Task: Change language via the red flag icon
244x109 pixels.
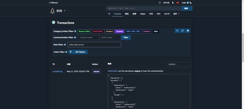Action: [178, 3]
